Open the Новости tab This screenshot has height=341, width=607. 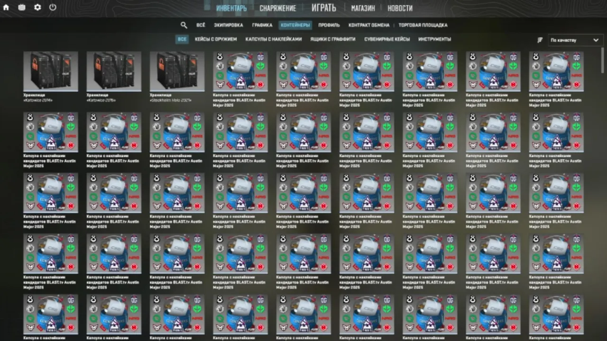click(400, 8)
